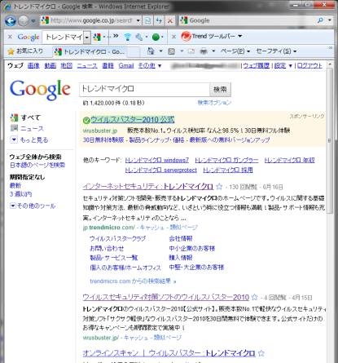
Task: Click the wireless signal toolbar icon
Action: click(127, 37)
